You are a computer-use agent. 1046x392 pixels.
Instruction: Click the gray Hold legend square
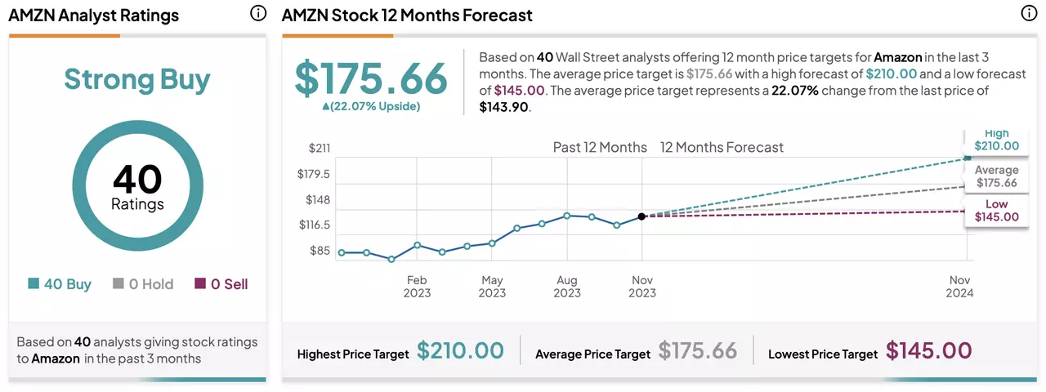[118, 283]
